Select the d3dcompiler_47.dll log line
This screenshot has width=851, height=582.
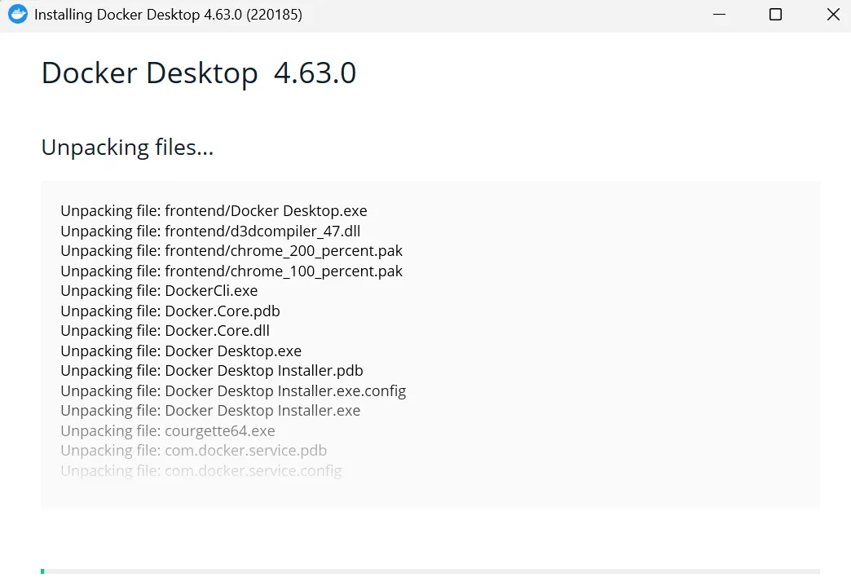point(210,231)
